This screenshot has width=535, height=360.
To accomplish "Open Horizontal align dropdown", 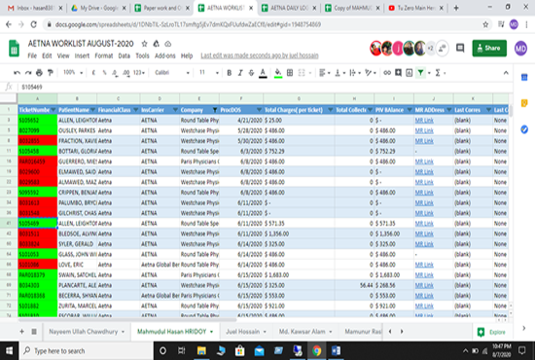I will 324,73.
